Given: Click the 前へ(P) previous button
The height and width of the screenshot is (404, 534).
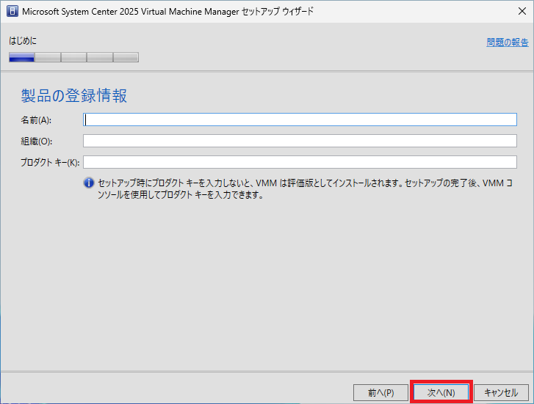Looking at the screenshot, I should pyautogui.click(x=380, y=392).
